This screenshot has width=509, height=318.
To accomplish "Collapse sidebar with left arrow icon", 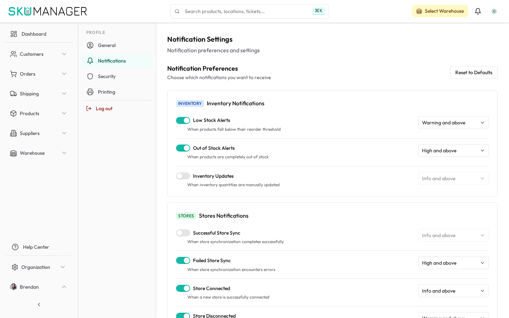I will pos(39,305).
